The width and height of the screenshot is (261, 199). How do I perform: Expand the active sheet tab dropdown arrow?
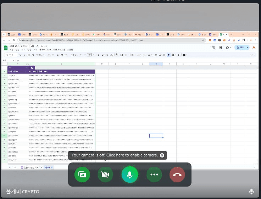tap(52, 167)
